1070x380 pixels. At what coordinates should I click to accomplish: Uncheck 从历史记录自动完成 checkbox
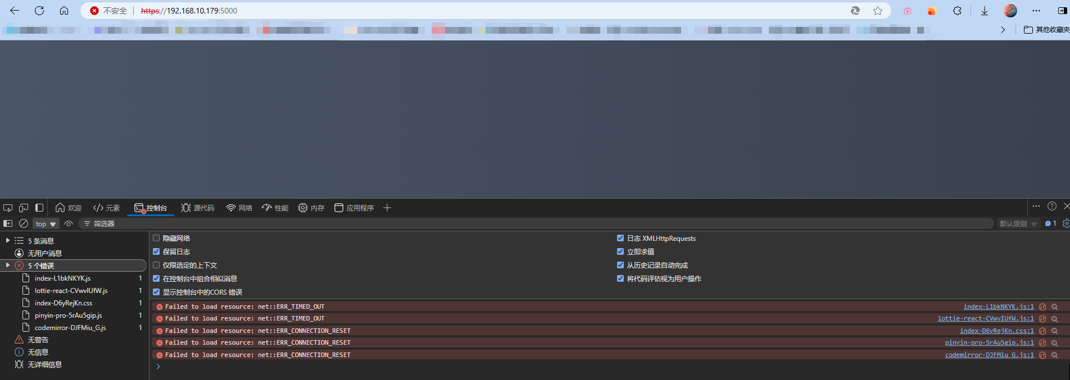[x=620, y=265]
